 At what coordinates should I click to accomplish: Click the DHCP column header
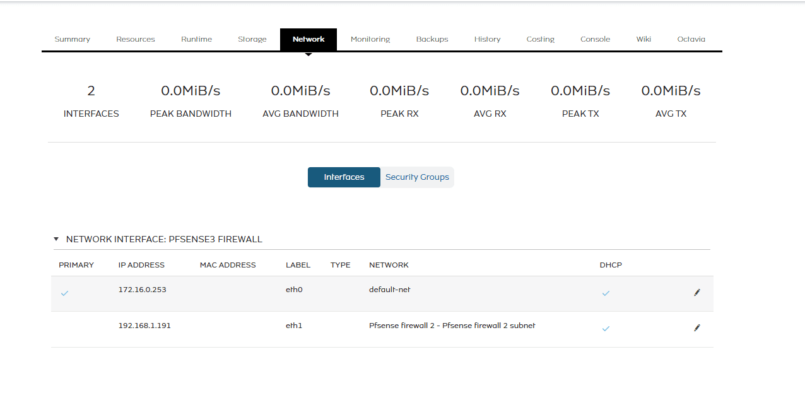[x=611, y=265]
